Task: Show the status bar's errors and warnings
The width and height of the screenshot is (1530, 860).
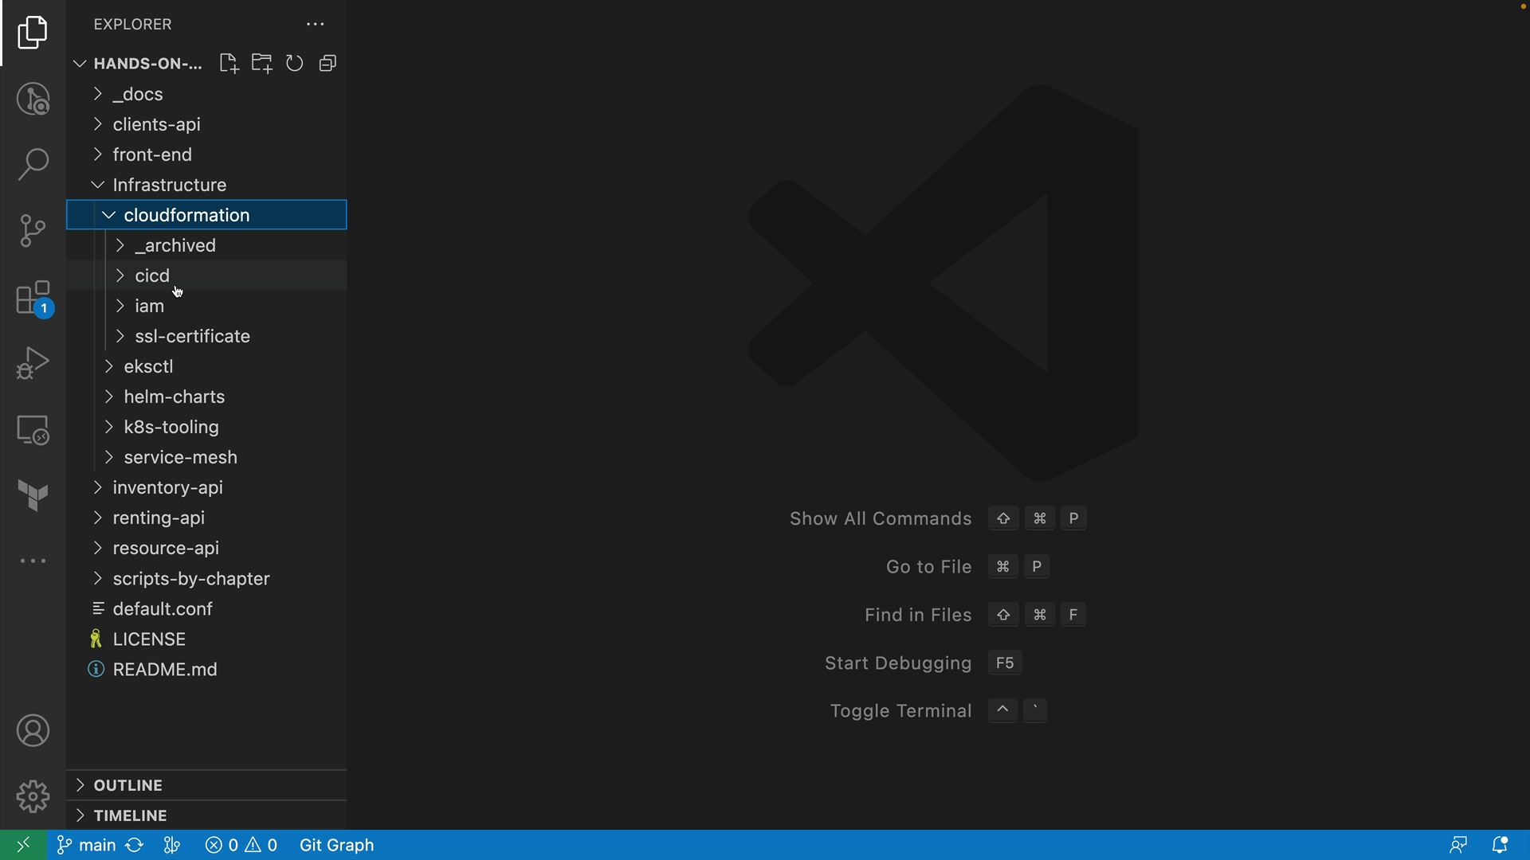Action: 241,845
